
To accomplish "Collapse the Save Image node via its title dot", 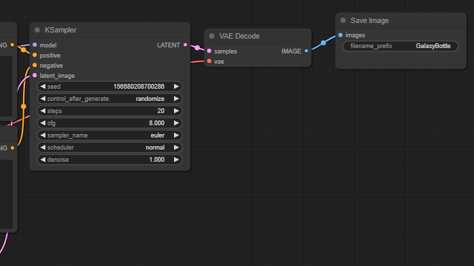I will click(x=343, y=20).
